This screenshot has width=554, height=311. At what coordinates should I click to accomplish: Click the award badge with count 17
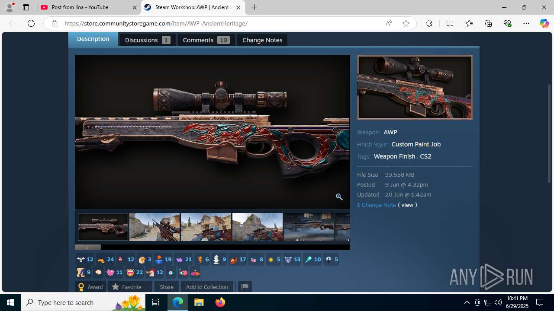(238, 260)
